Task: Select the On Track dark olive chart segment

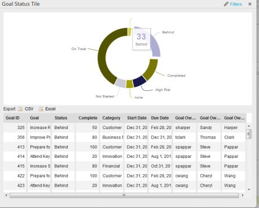Action: [103, 56]
